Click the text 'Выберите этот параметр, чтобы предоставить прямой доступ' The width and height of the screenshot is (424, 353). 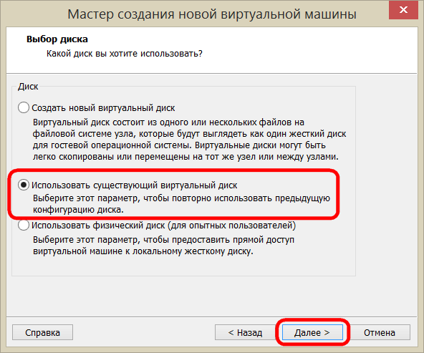(163, 240)
